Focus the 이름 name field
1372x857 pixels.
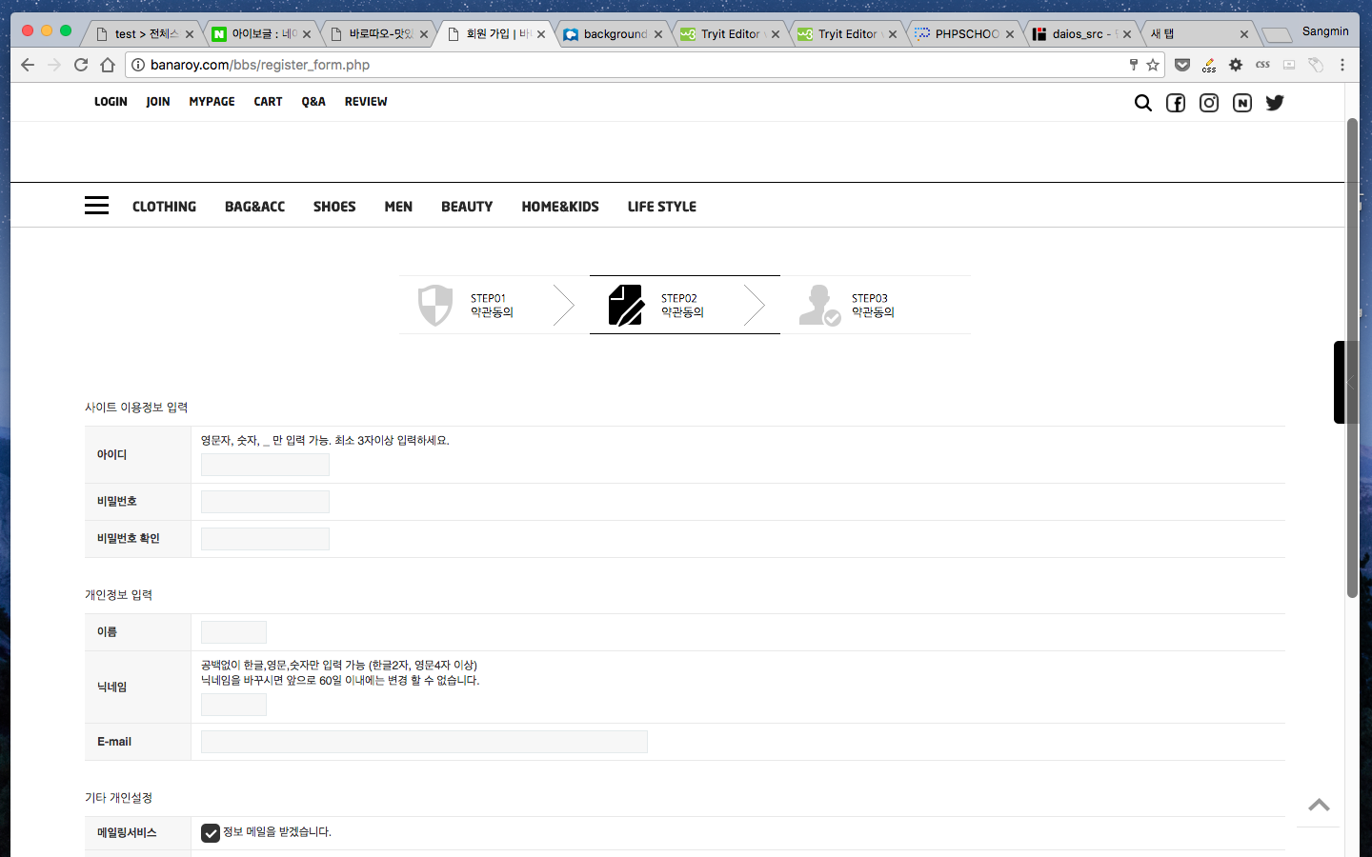point(233,632)
